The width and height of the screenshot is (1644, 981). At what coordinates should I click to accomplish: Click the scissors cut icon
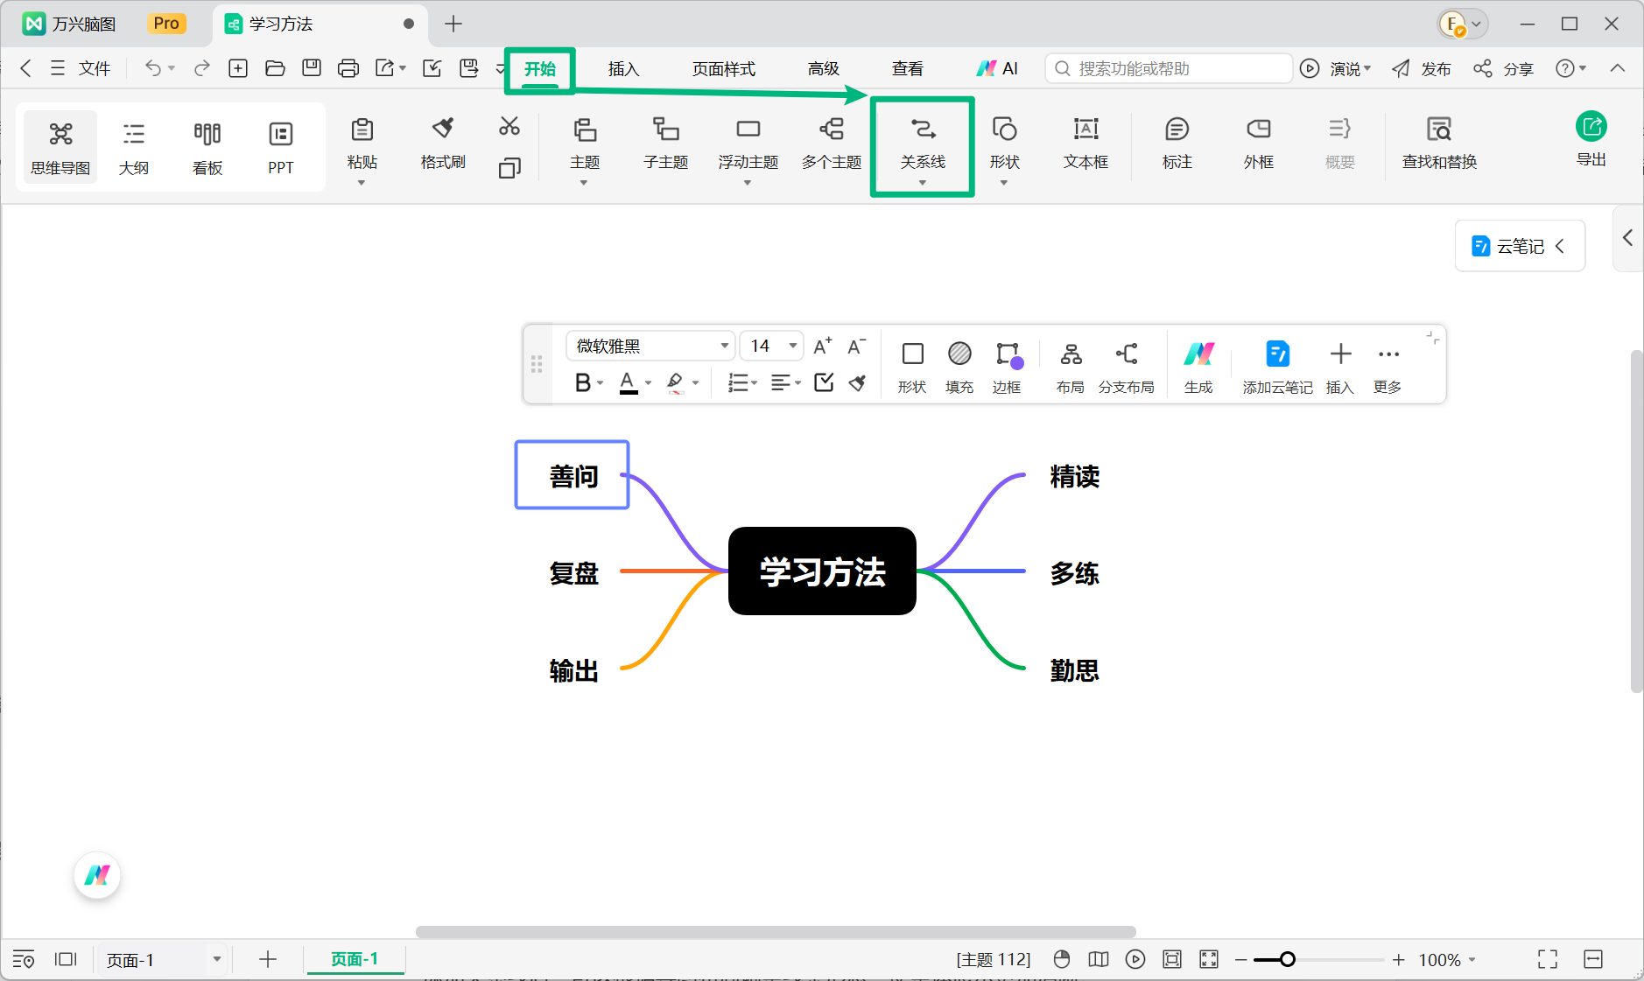click(509, 127)
